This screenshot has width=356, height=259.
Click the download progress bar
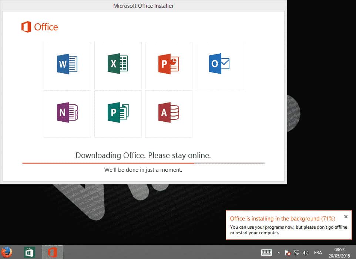pyautogui.click(x=144, y=163)
